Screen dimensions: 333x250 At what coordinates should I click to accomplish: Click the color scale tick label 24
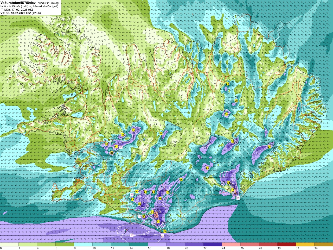coord(223,248)
